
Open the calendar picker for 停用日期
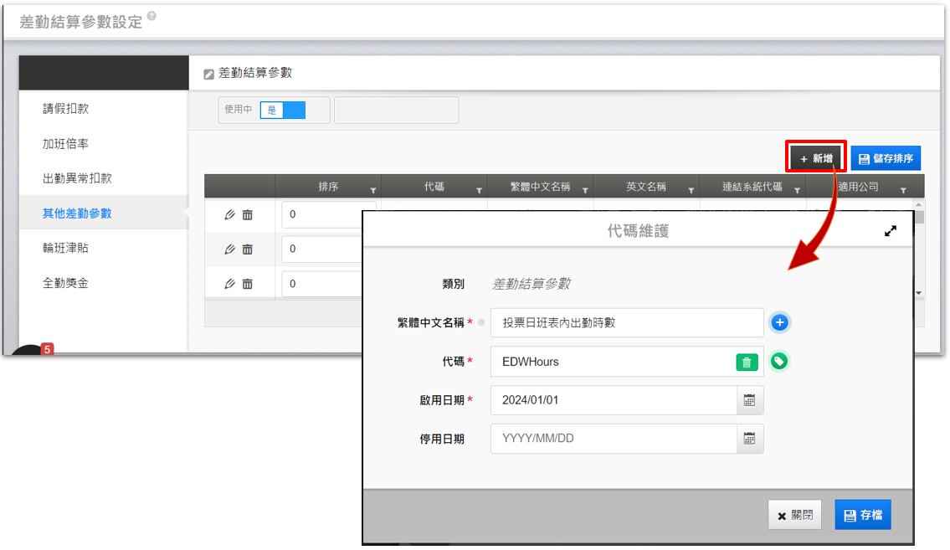pos(749,439)
